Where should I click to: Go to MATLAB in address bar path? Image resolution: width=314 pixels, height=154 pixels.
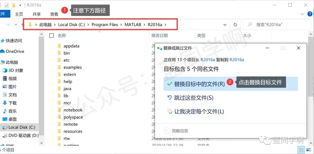coord(133,25)
